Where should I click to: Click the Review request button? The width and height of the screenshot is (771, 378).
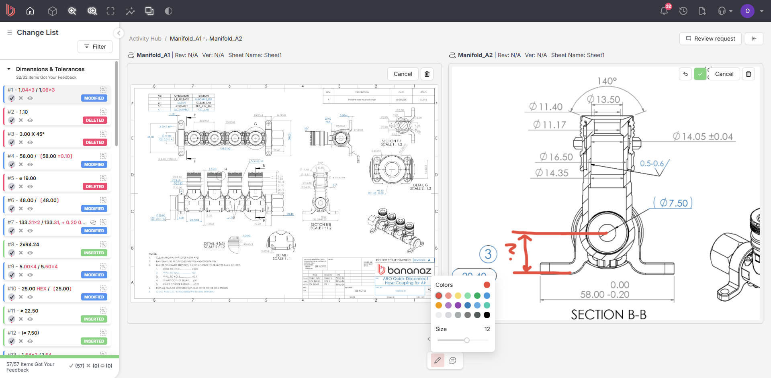pyautogui.click(x=710, y=39)
